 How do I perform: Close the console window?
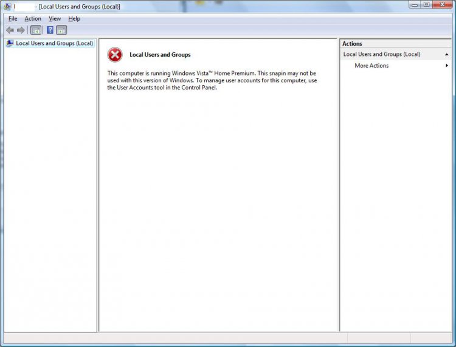[442, 5]
